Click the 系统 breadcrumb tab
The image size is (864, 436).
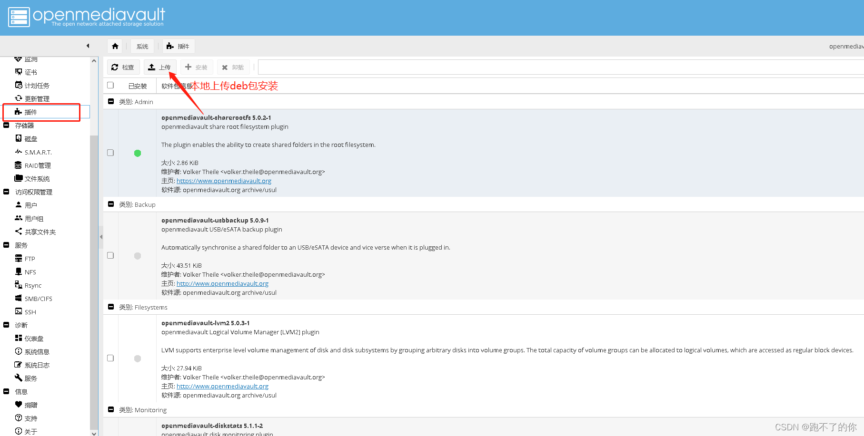point(142,46)
